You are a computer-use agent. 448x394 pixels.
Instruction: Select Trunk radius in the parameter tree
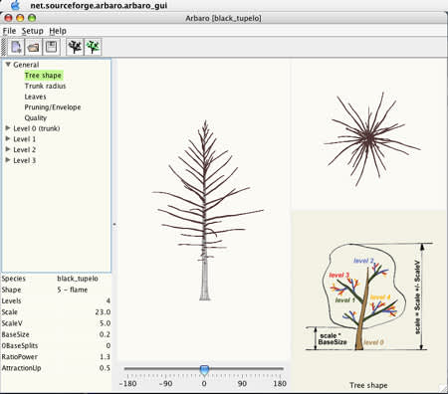tap(45, 86)
